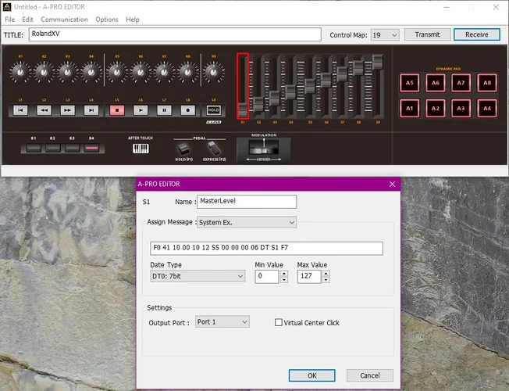The image size is (509, 391).
Task: Toggle the B2 button
Action: coord(53,148)
